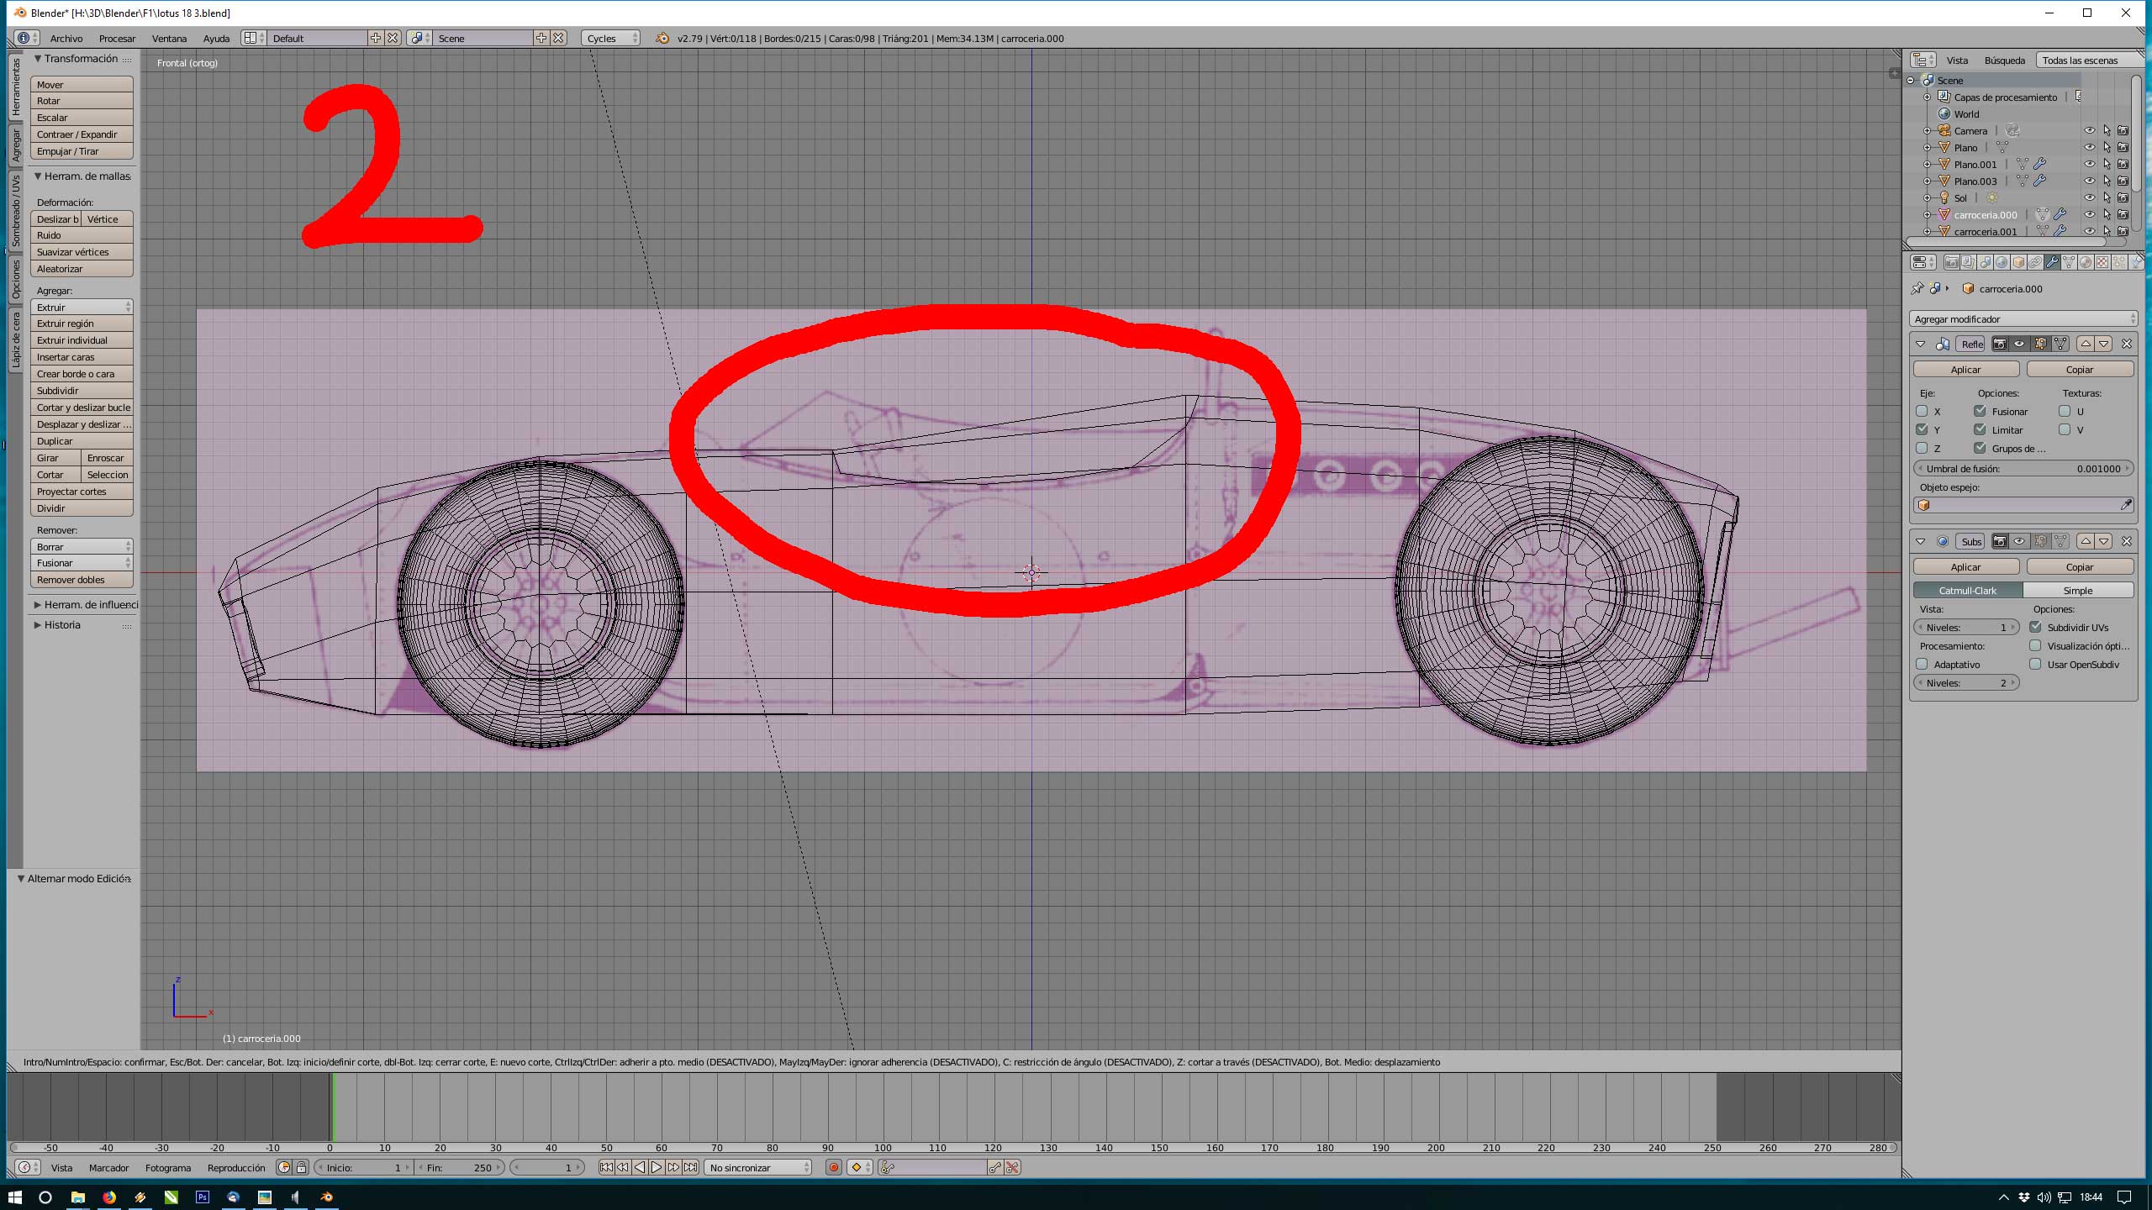Click the Subdividir tool button
Screen dimensions: 2152x1210
tap(82, 391)
